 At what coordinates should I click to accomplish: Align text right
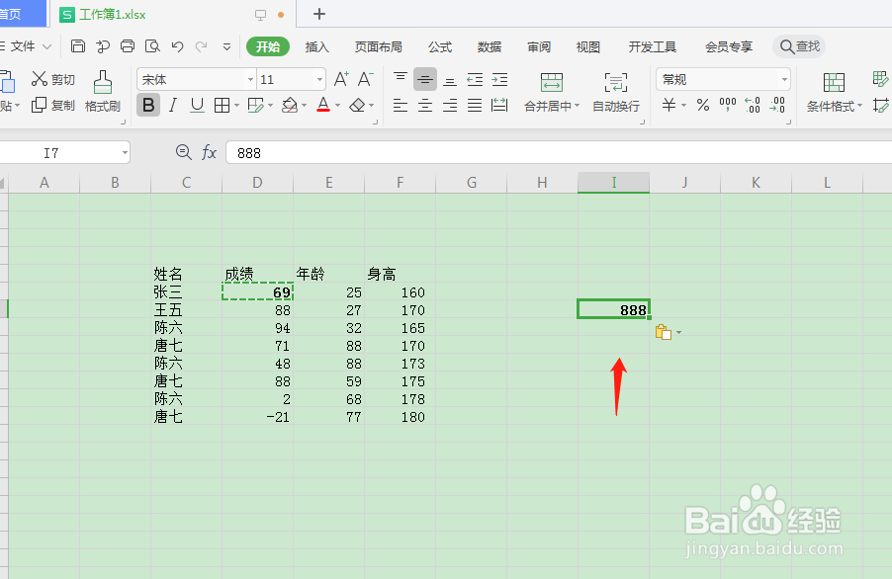(x=450, y=105)
